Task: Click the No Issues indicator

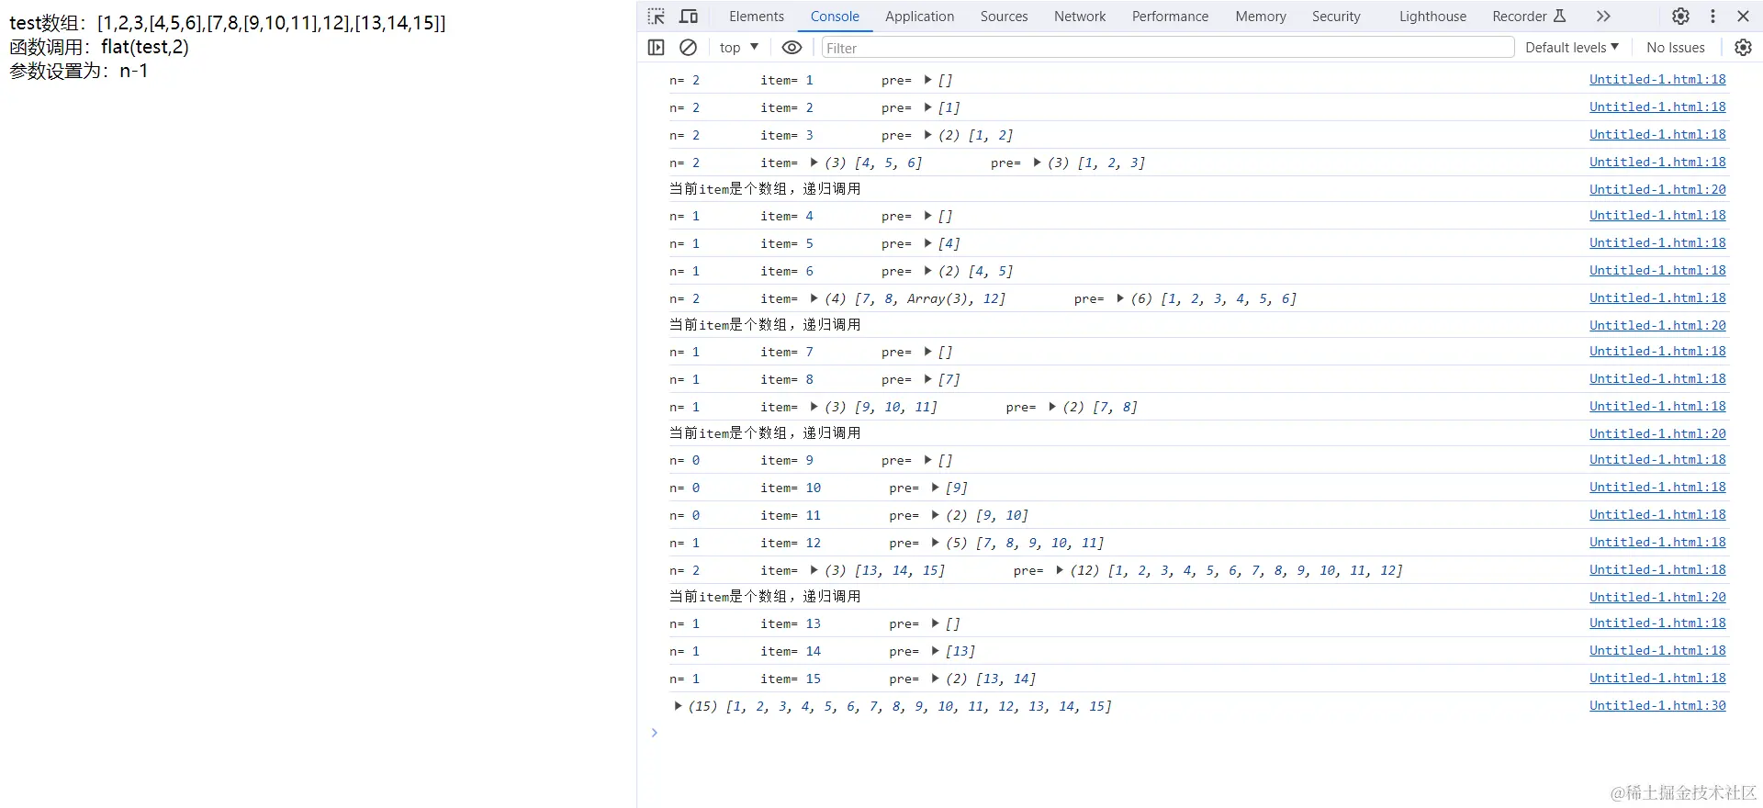Action: coord(1675,48)
